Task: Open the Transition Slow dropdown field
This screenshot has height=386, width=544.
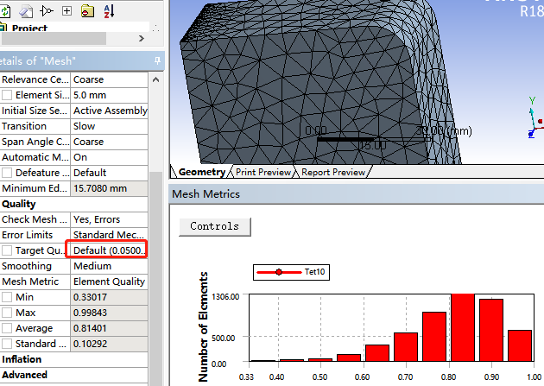Action: pyautogui.click(x=110, y=126)
